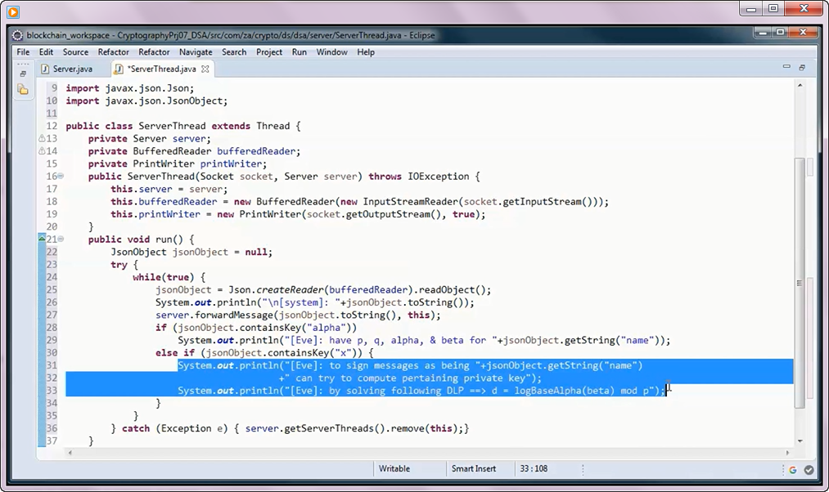
Task: Open the Run menu
Action: [x=300, y=51]
